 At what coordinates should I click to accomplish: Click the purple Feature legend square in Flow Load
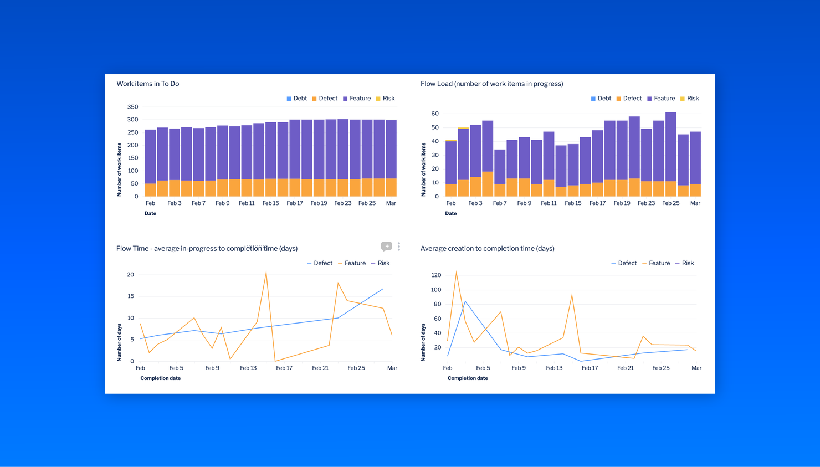point(649,98)
